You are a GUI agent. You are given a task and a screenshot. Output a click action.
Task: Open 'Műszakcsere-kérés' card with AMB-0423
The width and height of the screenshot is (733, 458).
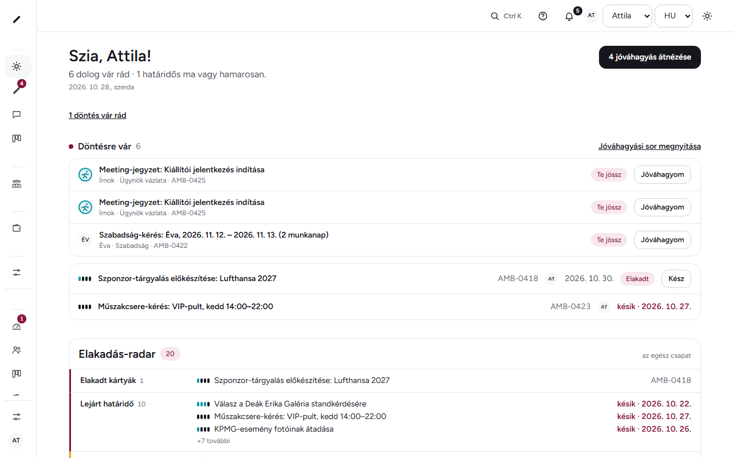(385, 306)
